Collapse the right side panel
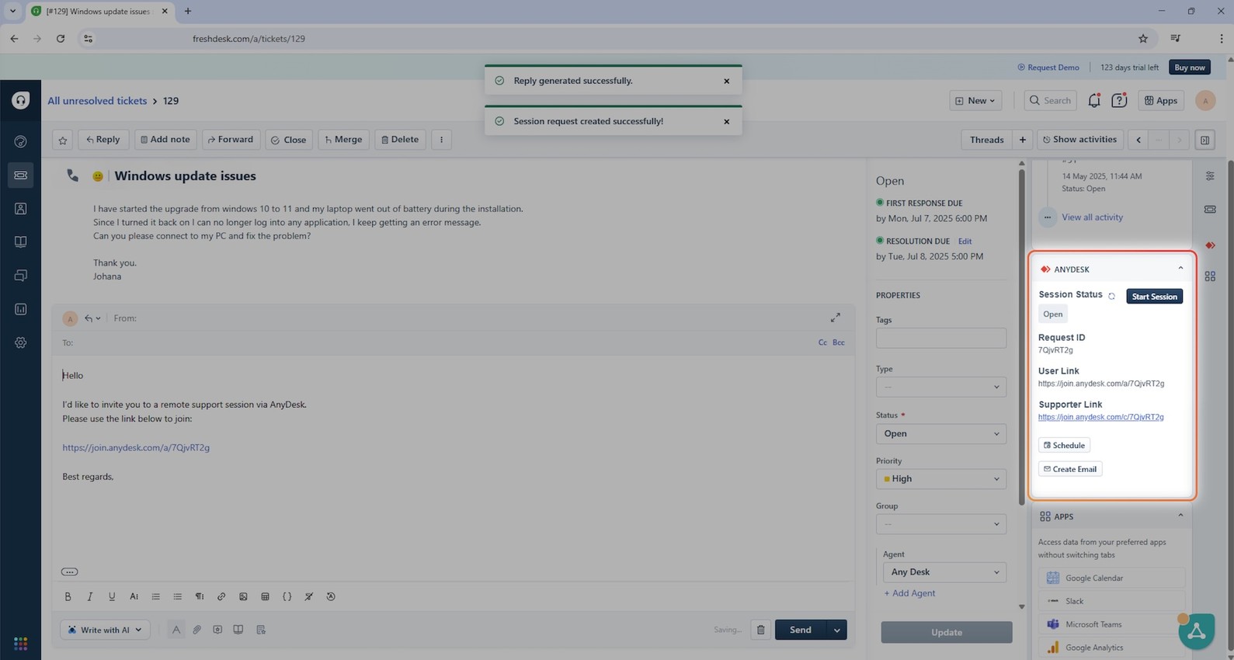1234x660 pixels. click(1204, 140)
